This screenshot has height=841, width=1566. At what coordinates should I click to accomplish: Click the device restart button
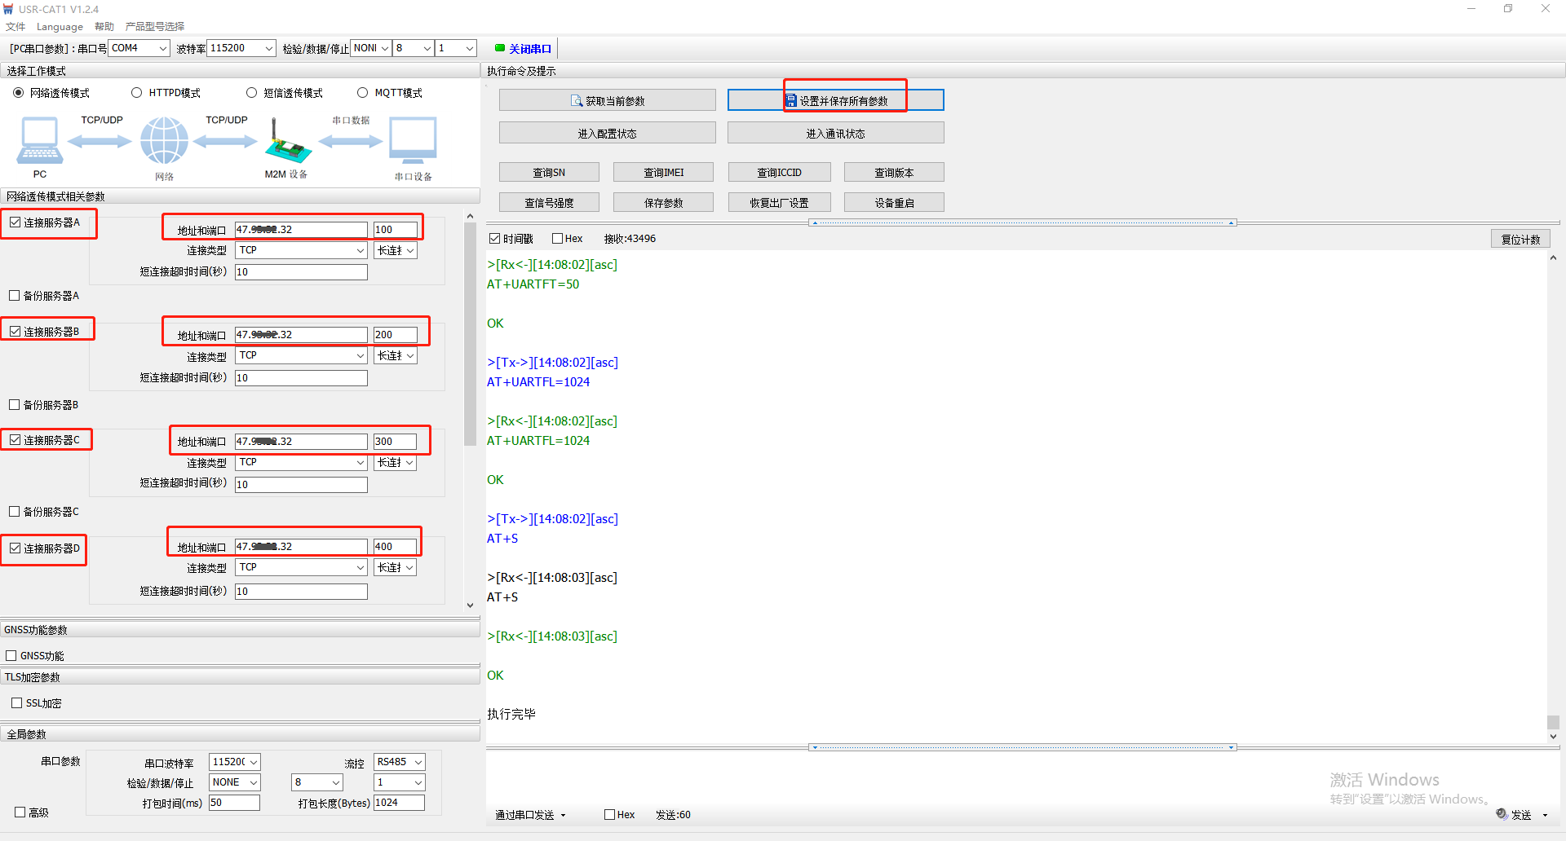(894, 202)
